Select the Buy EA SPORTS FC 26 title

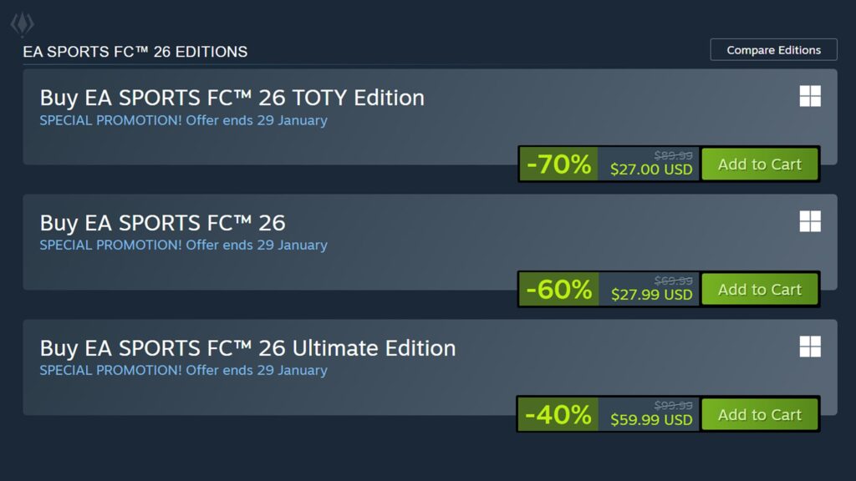click(162, 223)
